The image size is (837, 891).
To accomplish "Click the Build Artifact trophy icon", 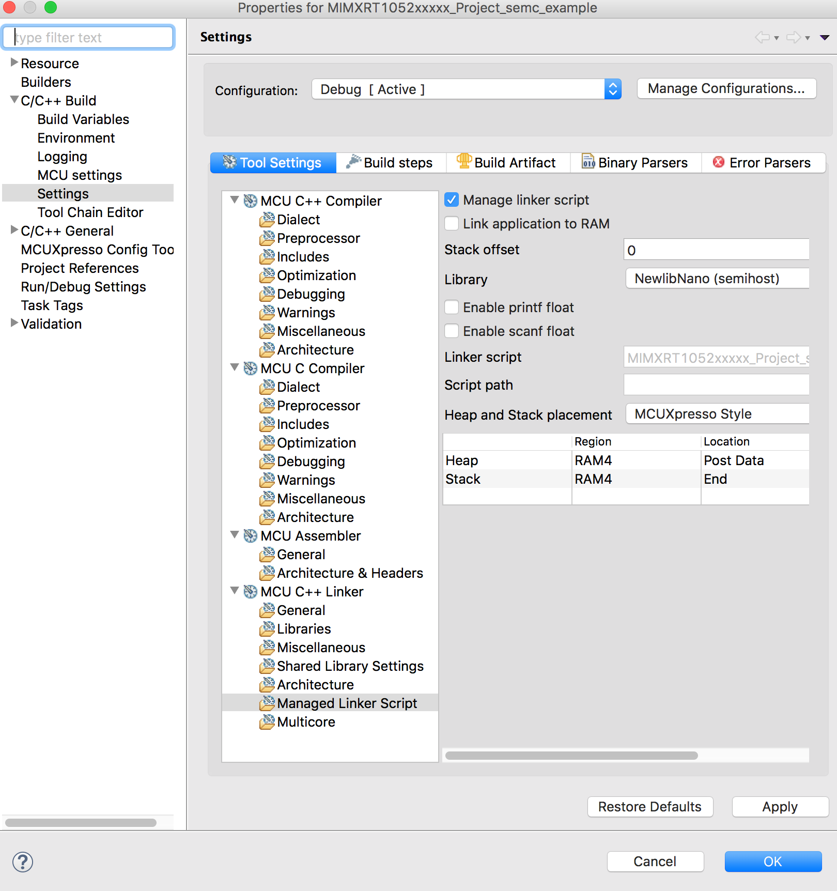I will point(464,161).
